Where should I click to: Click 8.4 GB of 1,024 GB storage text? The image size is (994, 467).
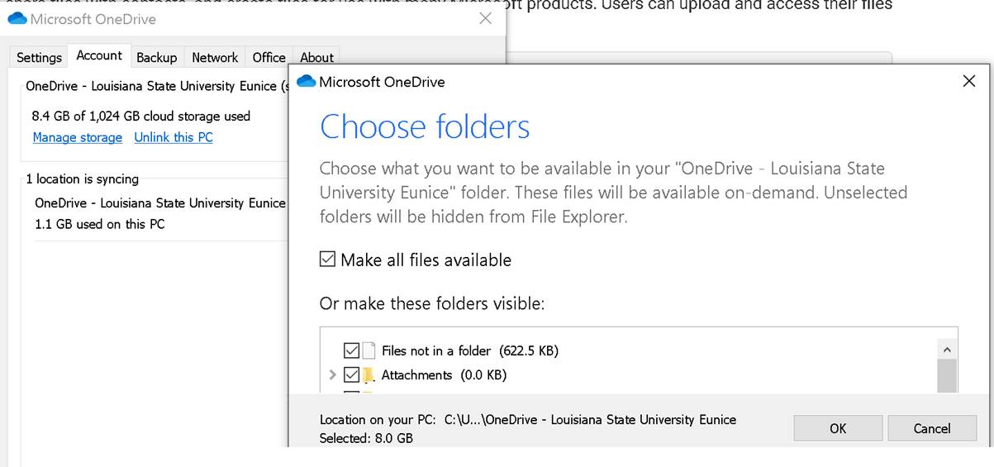[x=140, y=116]
